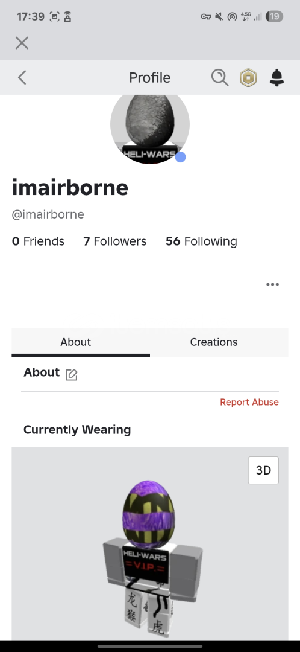300x652 pixels.
Task: Tap the blue online status dot
Action: [x=180, y=157]
